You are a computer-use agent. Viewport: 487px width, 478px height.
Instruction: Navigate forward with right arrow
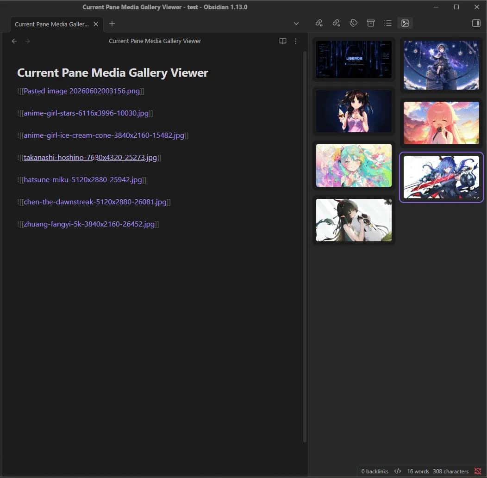[x=27, y=41]
